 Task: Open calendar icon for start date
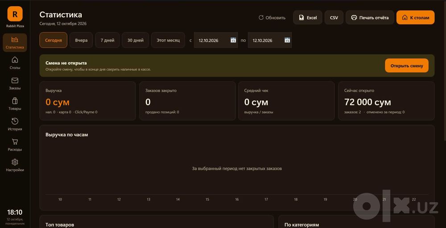click(233, 40)
